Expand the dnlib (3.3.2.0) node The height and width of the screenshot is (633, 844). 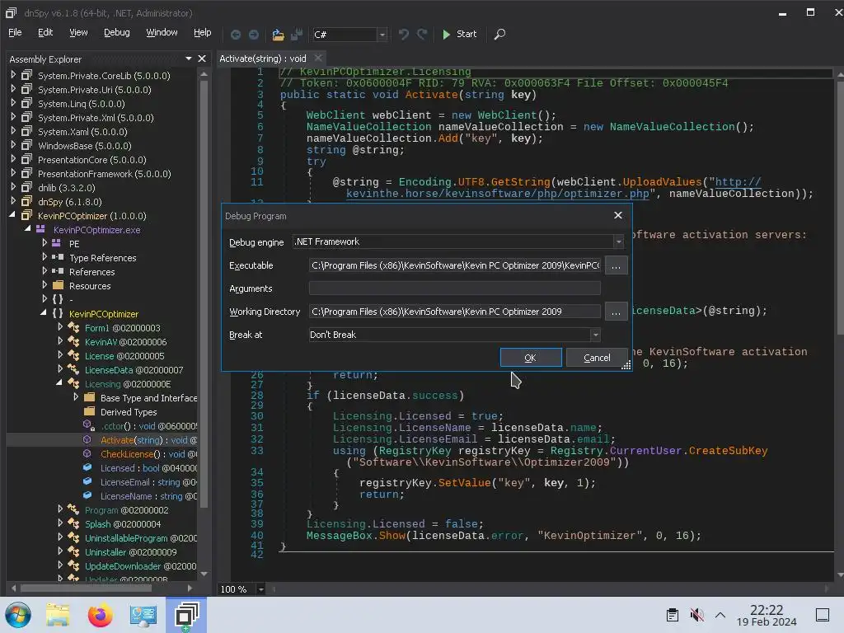tap(13, 187)
